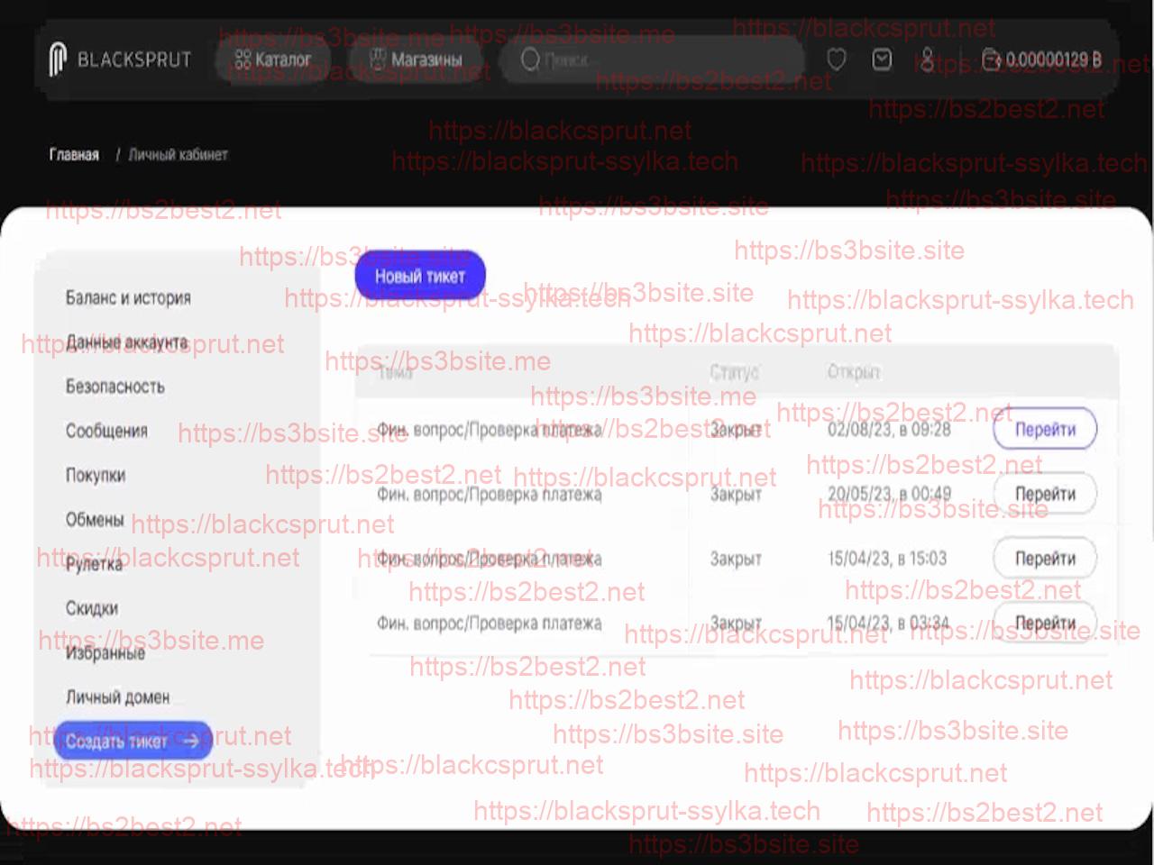Click Перейти for ticket opened at 03:34
Image resolution: width=1154 pixels, height=865 pixels.
(x=1045, y=623)
